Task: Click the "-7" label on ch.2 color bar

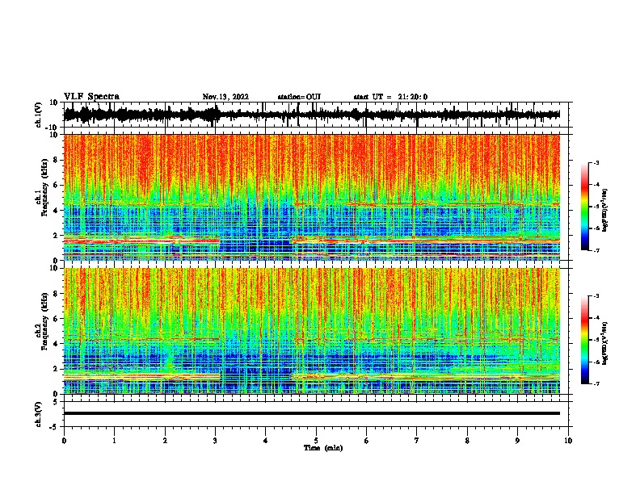Action: tap(596, 383)
